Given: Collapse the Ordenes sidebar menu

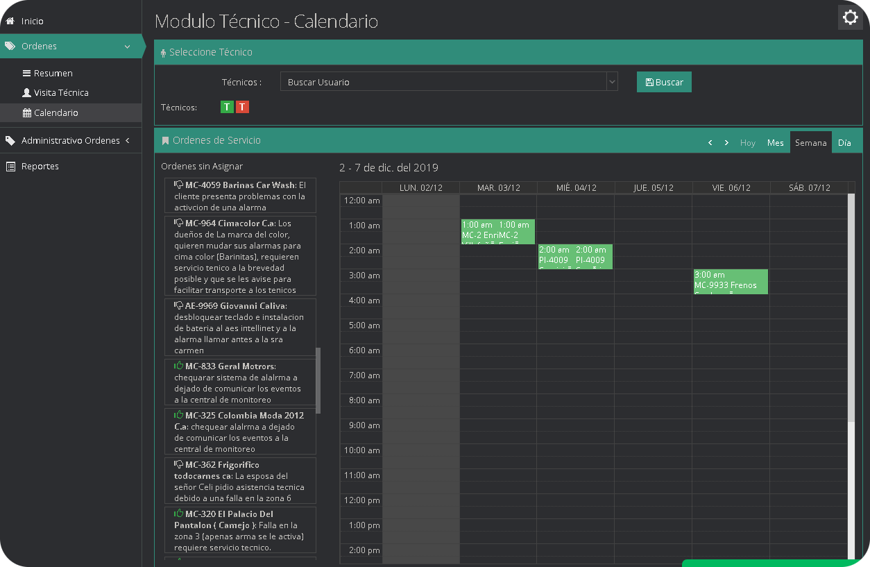Looking at the screenshot, I should [x=127, y=46].
